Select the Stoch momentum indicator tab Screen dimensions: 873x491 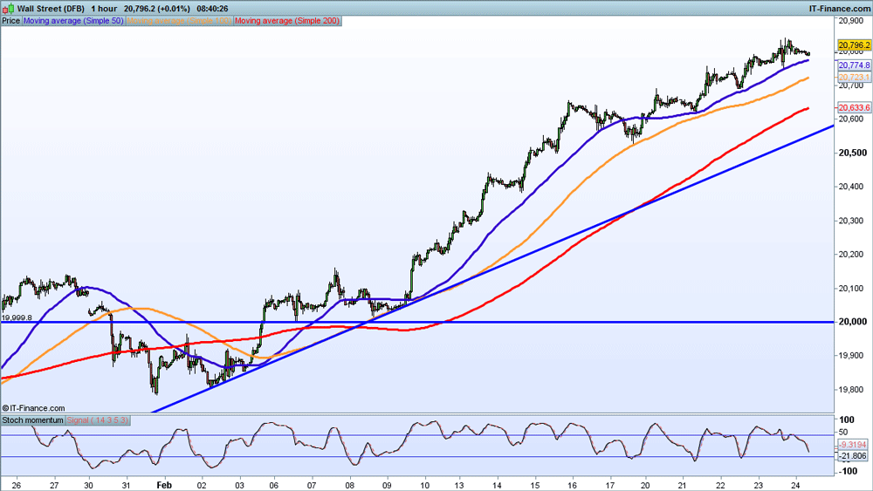pyautogui.click(x=33, y=419)
